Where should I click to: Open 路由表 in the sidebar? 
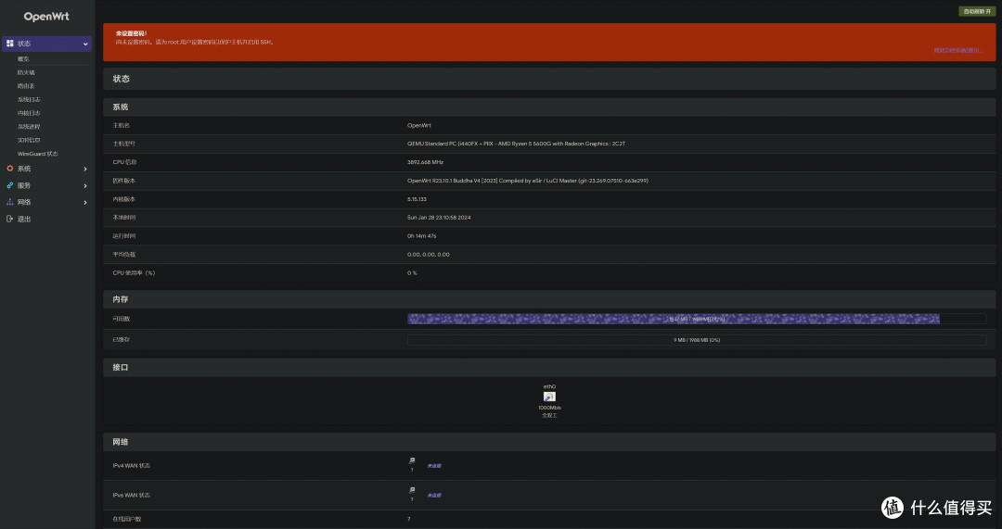pos(26,86)
